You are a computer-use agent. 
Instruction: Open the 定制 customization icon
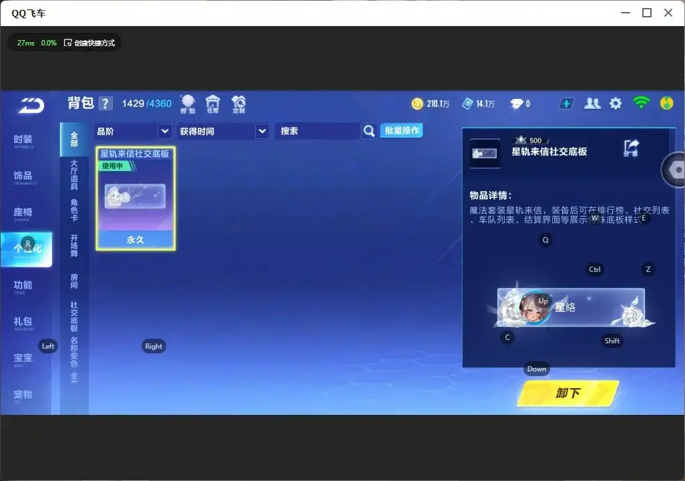tap(239, 104)
